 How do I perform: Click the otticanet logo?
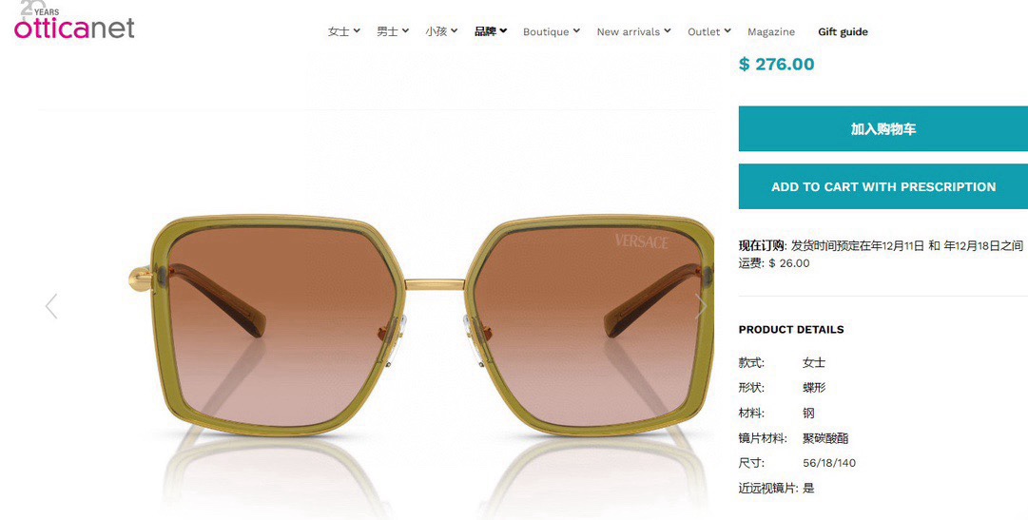(x=74, y=21)
